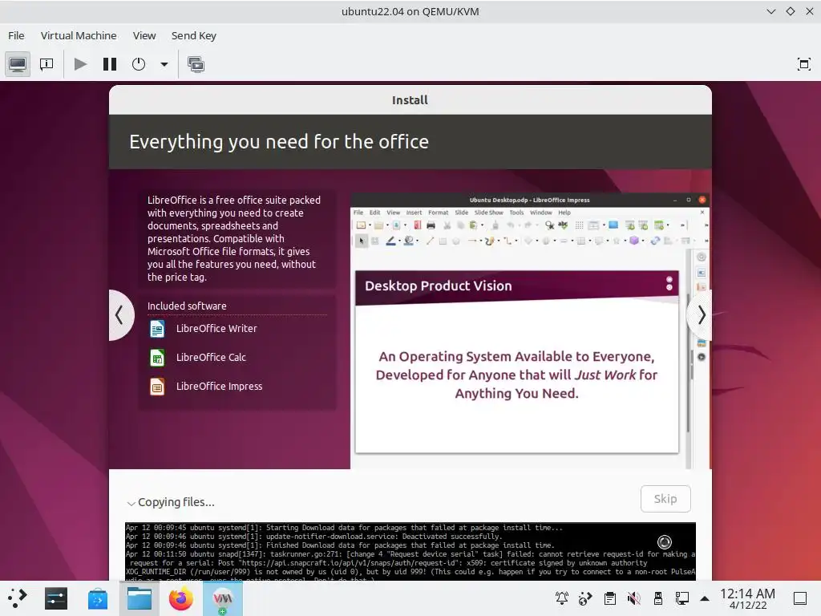Switch the viewer to fullscreen mode
The image size is (821, 616).
click(803, 64)
